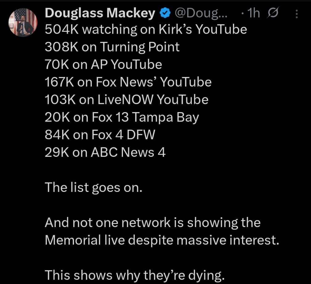Screen dimensions: 311x284
Task: Open the @Doug... handle link
Action: coord(201,13)
